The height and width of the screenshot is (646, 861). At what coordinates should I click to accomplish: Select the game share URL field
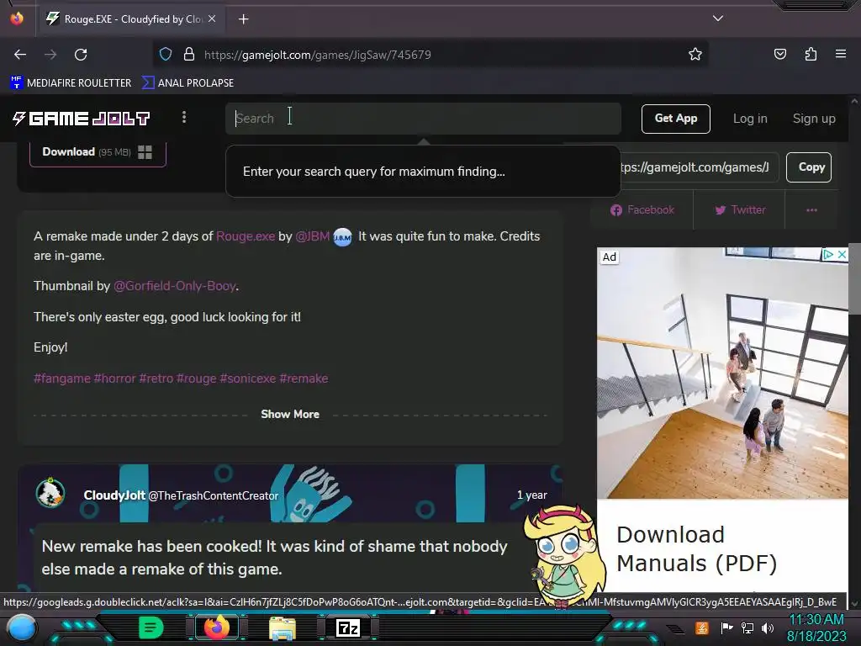[700, 167]
